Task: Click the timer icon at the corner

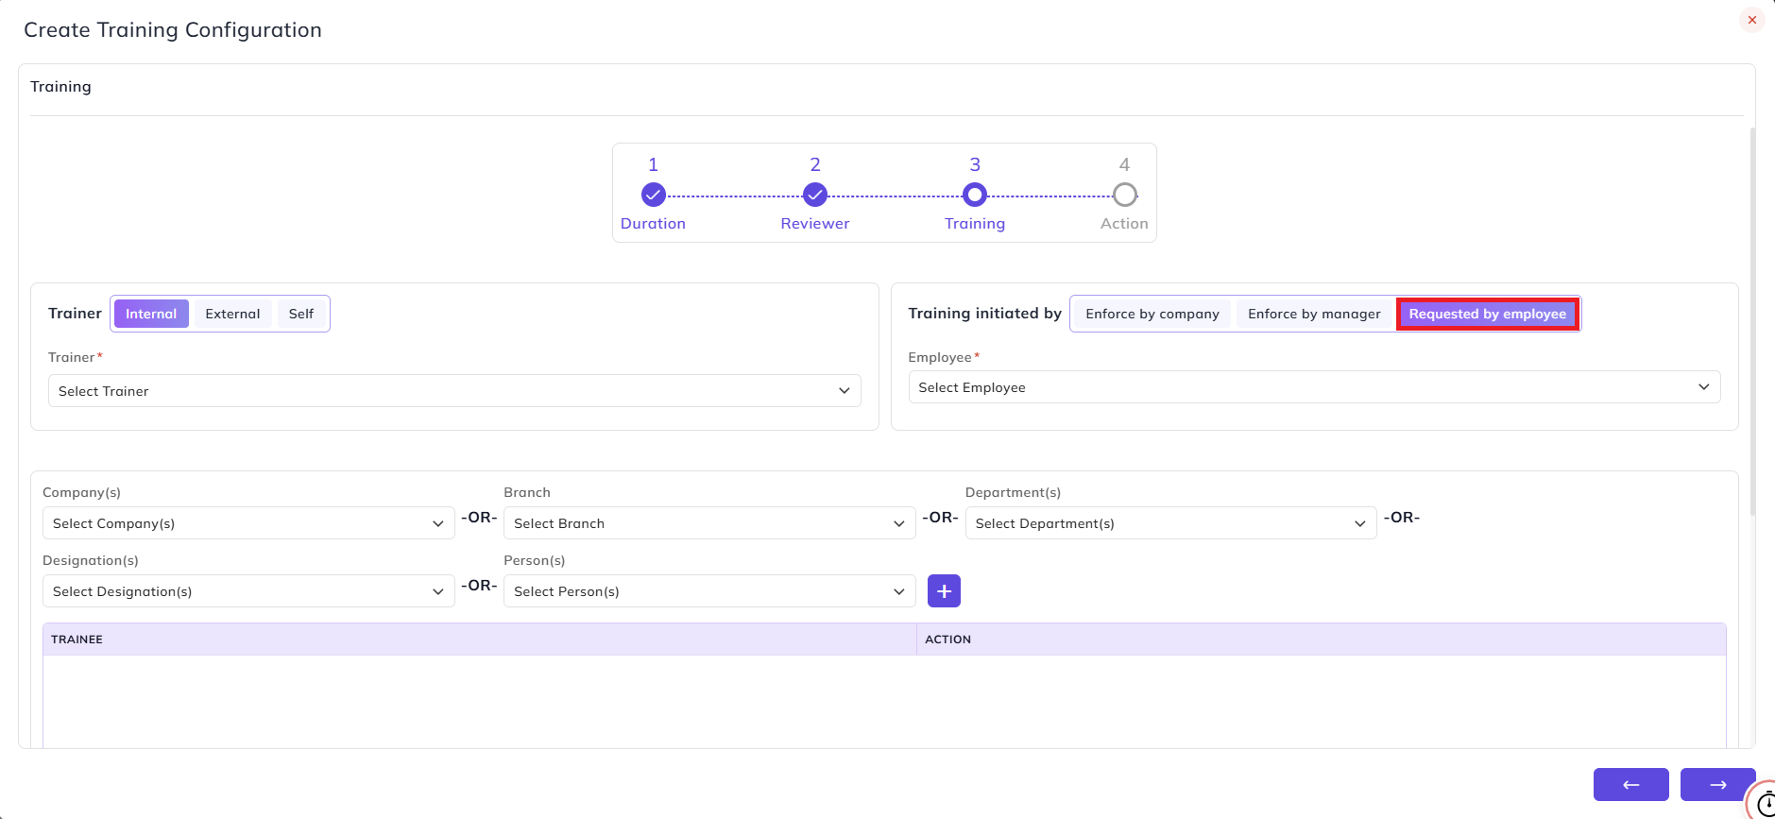Action: click(x=1763, y=802)
